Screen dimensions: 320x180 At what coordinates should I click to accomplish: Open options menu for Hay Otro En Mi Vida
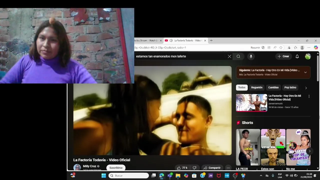[309, 96]
